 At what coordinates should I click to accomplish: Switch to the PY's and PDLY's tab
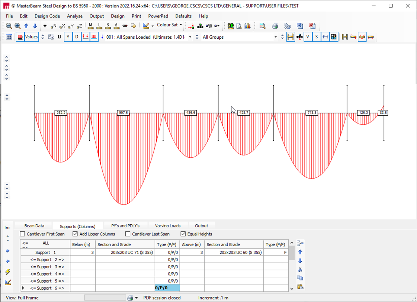[125, 226]
